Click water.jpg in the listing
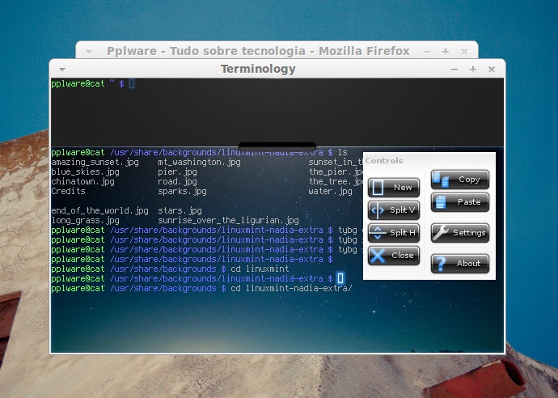558x398 pixels. pyautogui.click(x=331, y=191)
